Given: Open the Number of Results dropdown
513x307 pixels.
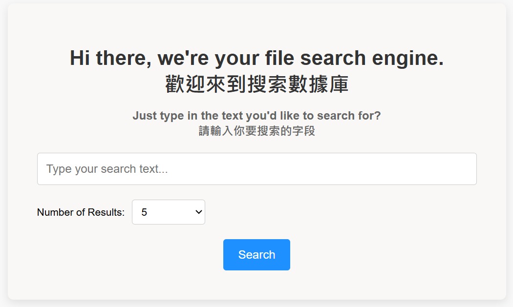Looking at the screenshot, I should point(168,212).
